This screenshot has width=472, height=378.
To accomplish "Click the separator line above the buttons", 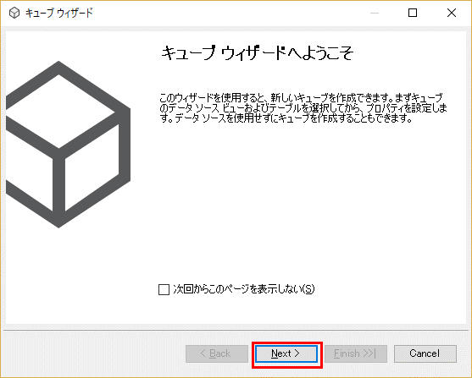I will click(236, 331).
